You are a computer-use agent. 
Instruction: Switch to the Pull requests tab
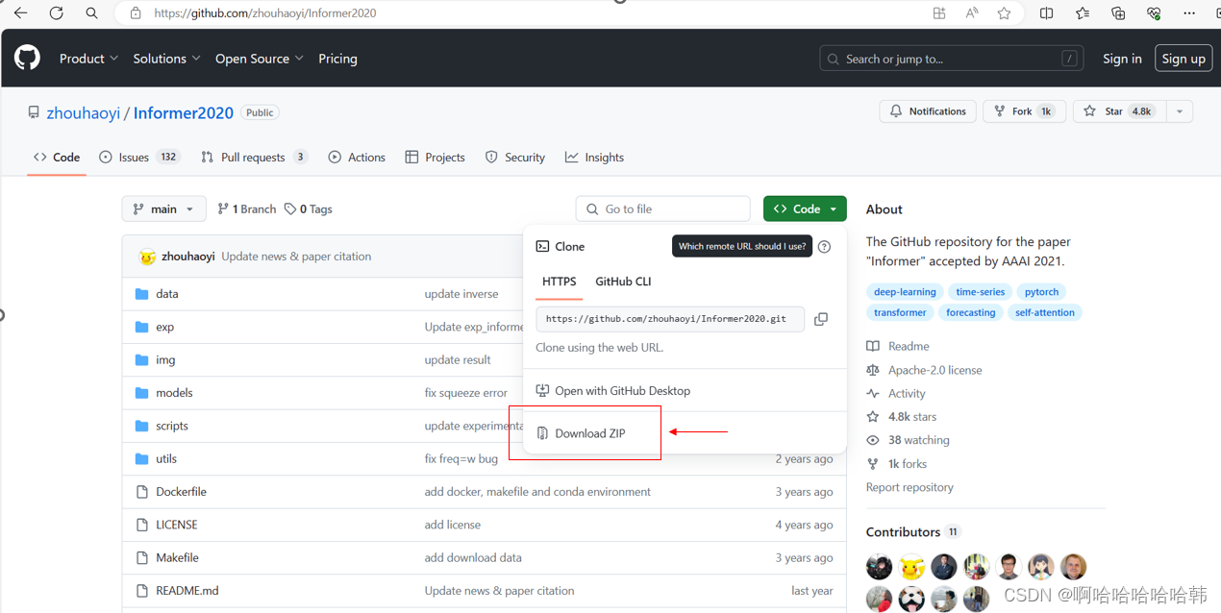(x=254, y=158)
